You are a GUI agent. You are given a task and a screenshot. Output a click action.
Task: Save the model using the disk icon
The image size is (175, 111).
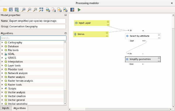[11, 10]
